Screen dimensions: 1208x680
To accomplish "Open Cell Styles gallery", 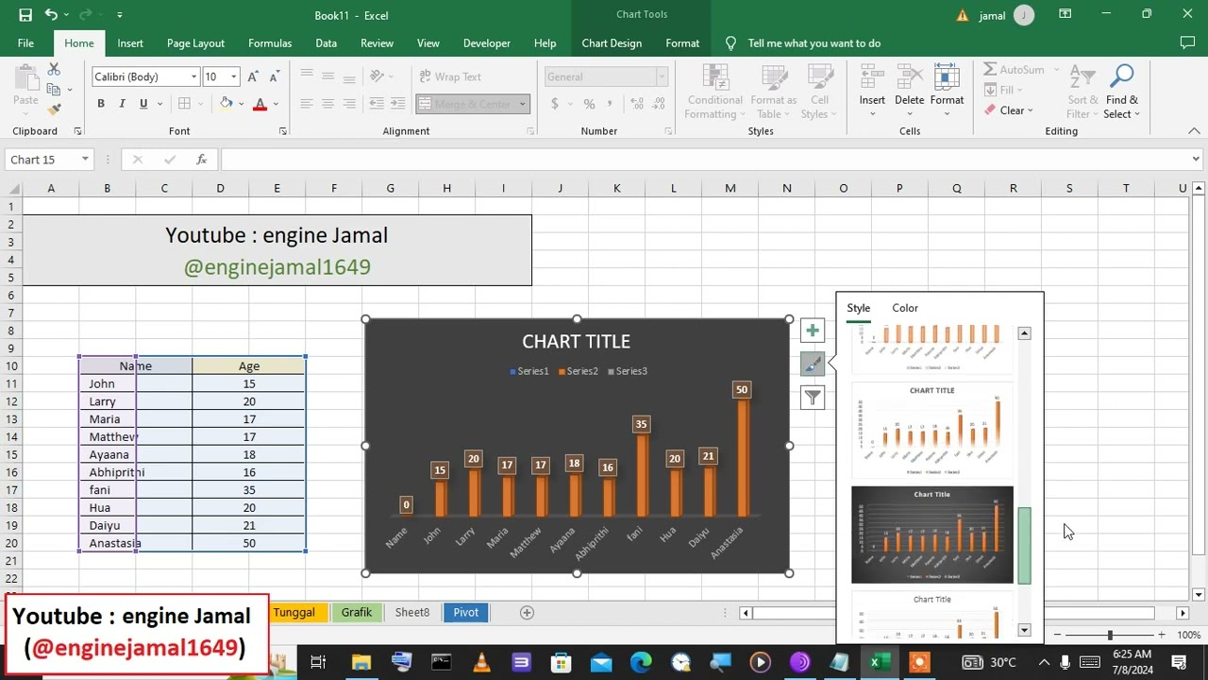I will pos(819,92).
